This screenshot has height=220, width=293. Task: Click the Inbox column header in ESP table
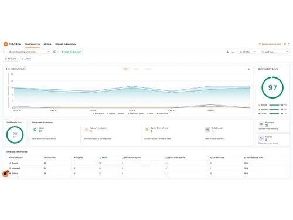coord(103,158)
